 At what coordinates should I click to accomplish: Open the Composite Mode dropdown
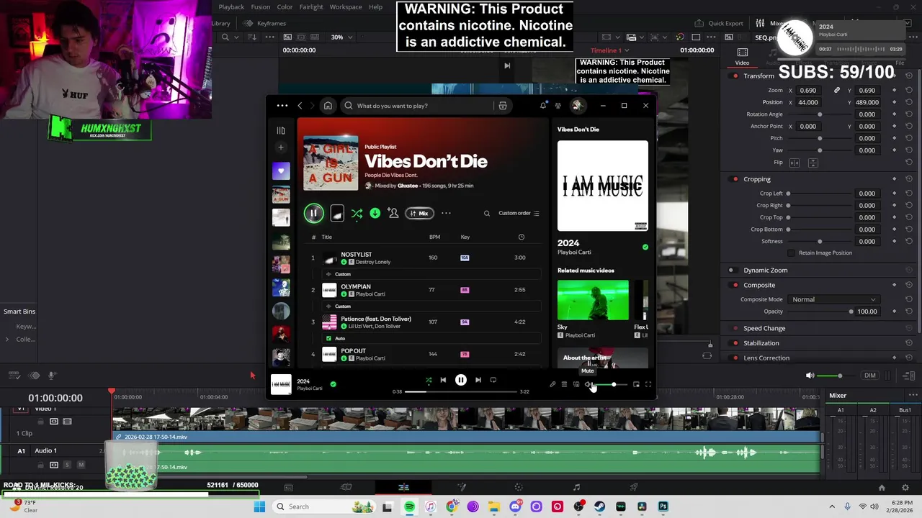click(833, 299)
